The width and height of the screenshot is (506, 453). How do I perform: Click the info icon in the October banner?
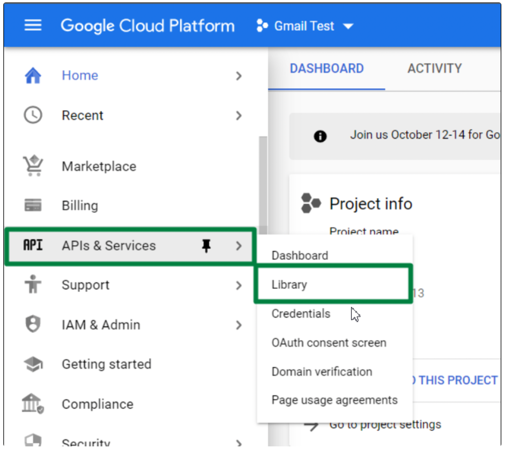[x=320, y=136]
